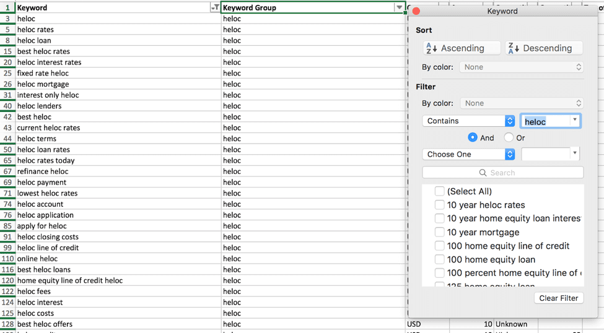Open the heloc value dropdown arrow
The image size is (604, 333).
click(574, 121)
